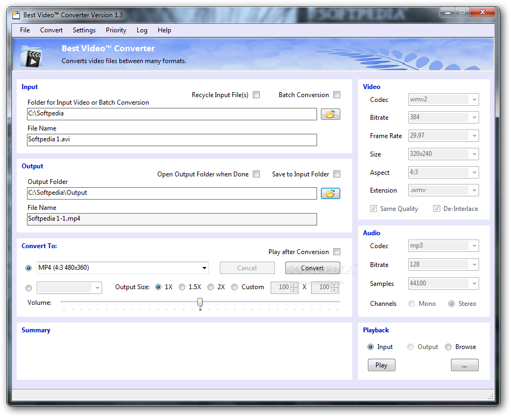This screenshot has width=511, height=417.
Task: Click the output File Name field
Action: (172, 219)
